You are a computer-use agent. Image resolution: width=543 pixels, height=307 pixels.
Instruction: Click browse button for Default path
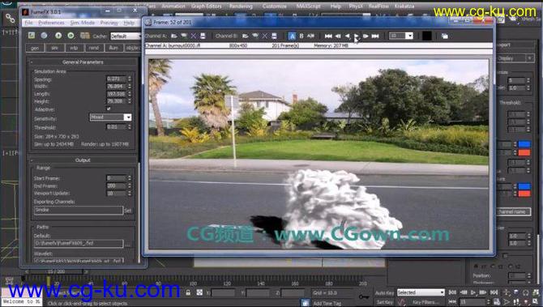pyautogui.click(x=128, y=244)
